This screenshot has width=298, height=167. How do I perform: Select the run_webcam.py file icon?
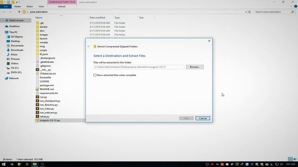click(x=37, y=113)
